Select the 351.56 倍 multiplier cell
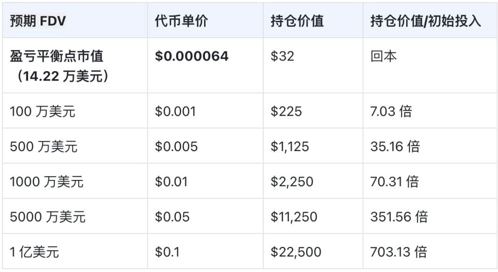This screenshot has height=272, width=498. tap(399, 217)
